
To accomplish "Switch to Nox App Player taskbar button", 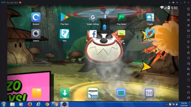I will [64, 104].
